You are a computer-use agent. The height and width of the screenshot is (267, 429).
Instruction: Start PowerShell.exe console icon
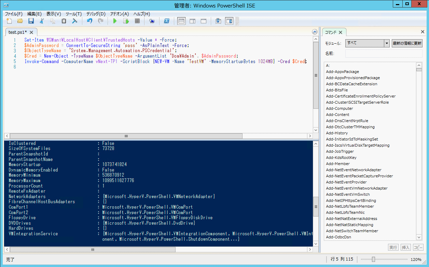click(167, 21)
